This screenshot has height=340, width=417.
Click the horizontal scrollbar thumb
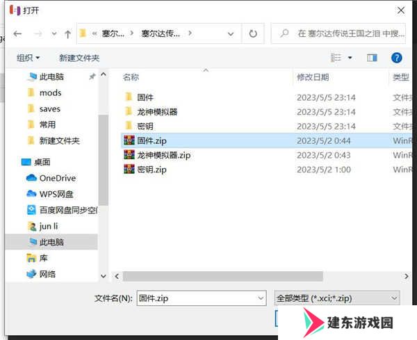click(223, 277)
